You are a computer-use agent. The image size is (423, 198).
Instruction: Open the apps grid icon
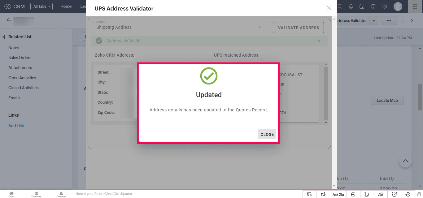point(415,6)
